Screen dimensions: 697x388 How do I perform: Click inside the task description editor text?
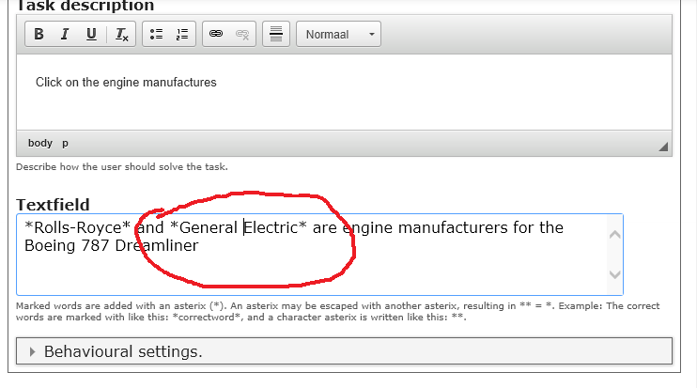coord(126,83)
